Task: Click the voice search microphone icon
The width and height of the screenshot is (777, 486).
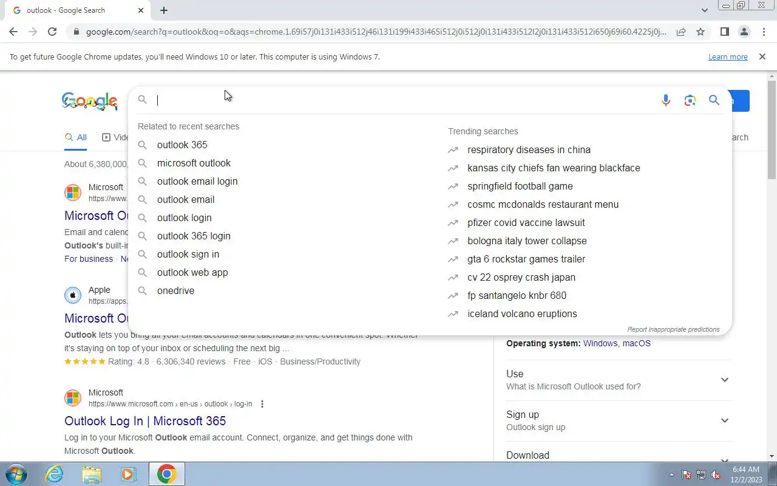Action: pos(666,100)
